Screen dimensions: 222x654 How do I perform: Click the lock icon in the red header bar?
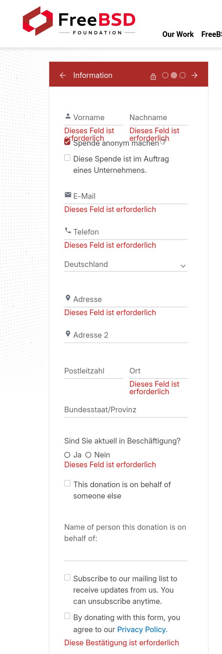pyautogui.click(x=153, y=76)
